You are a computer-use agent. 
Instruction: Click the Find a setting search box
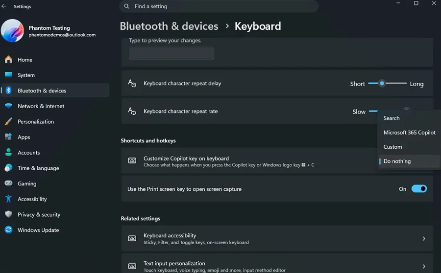(219, 6)
